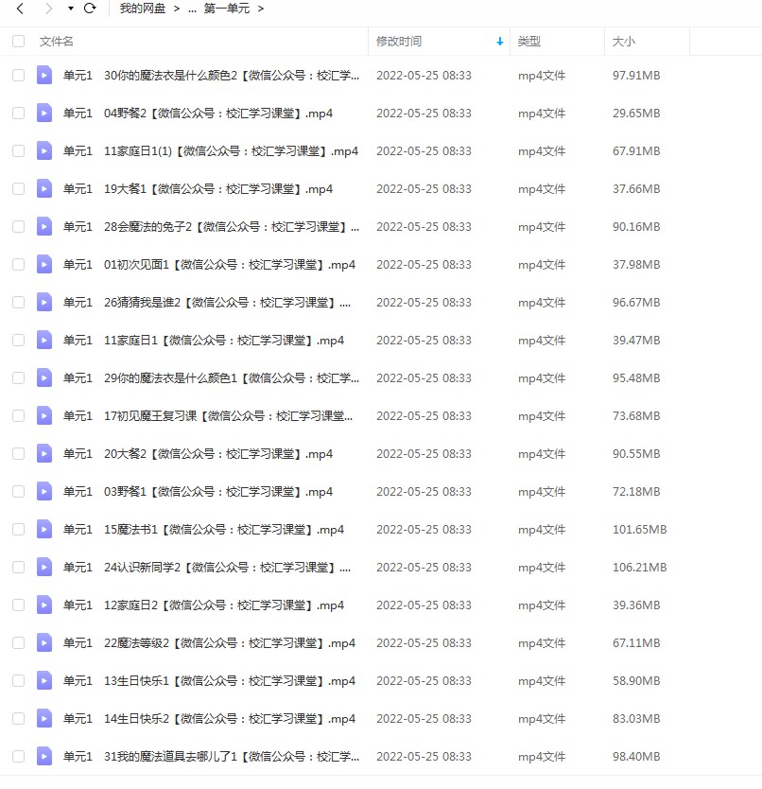This screenshot has height=789, width=762.
Task: Sort files by 大小 column
Action: tap(624, 42)
